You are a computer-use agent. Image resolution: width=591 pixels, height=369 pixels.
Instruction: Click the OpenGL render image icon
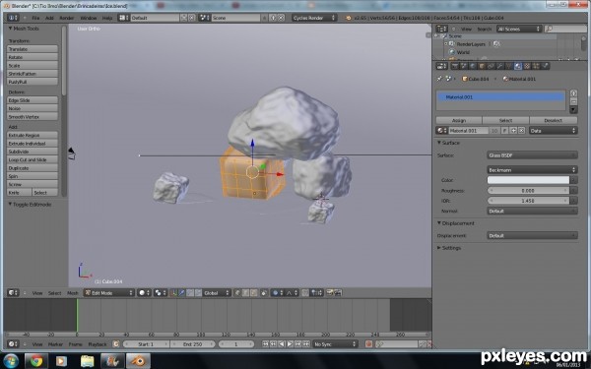coord(329,293)
